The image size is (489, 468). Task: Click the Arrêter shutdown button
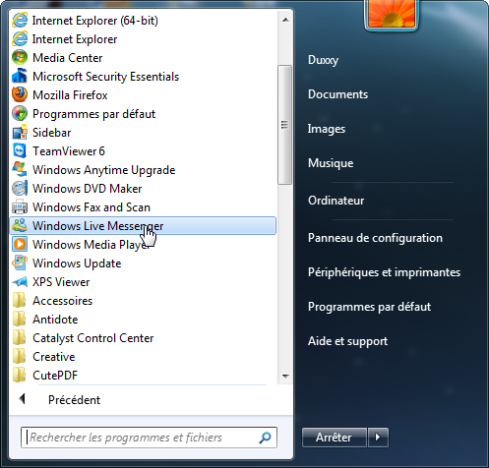pos(334,438)
